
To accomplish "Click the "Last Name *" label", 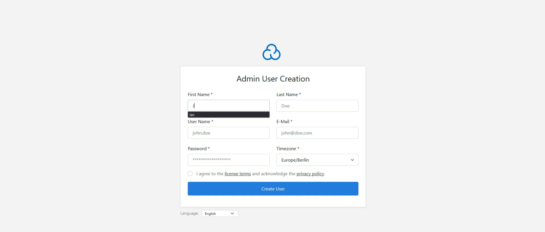I will click(288, 95).
